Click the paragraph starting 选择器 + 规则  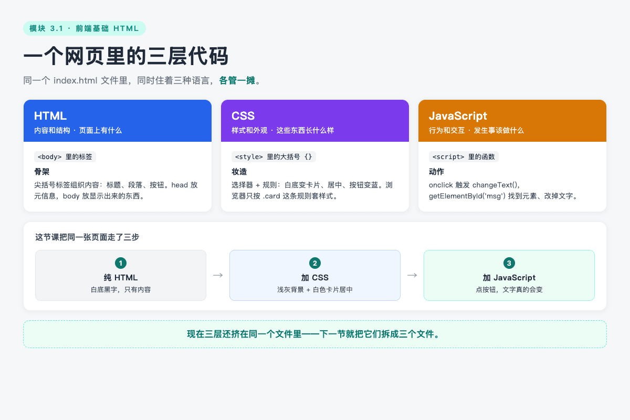(x=312, y=191)
